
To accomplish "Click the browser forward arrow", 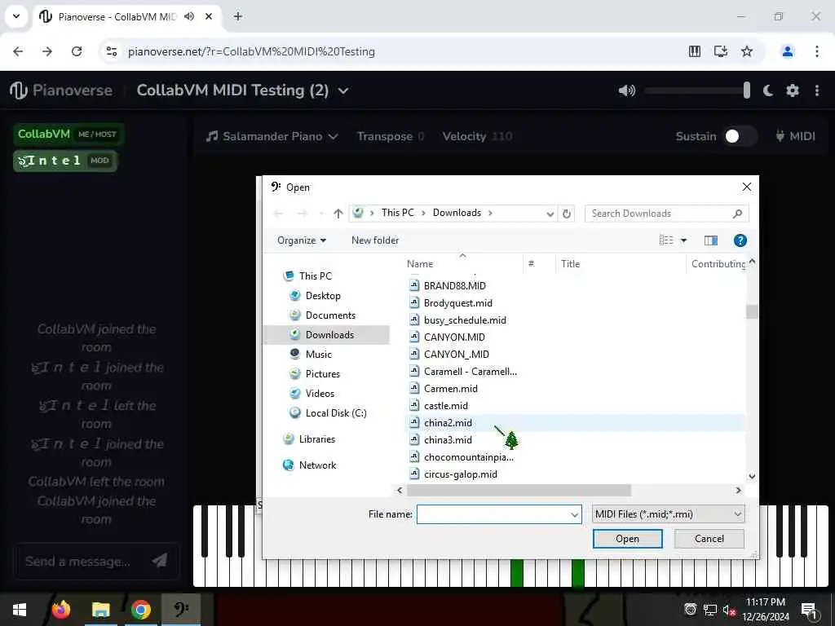I will [x=47, y=51].
